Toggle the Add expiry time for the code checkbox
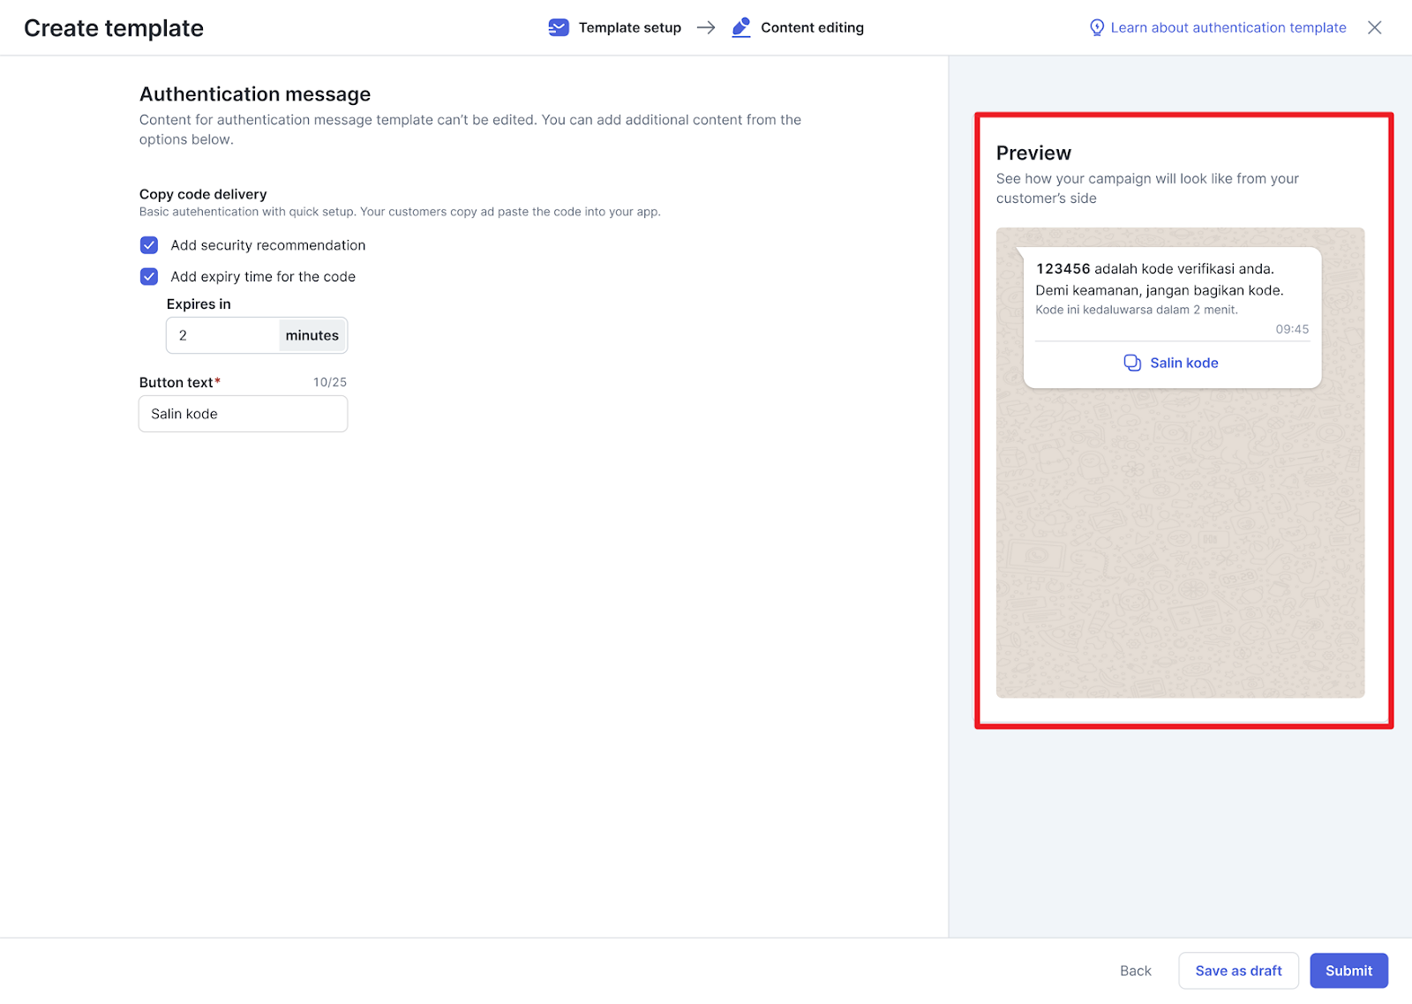 point(149,277)
